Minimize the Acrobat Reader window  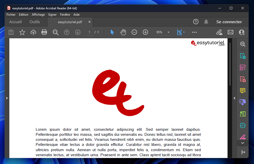[x=220, y=8]
